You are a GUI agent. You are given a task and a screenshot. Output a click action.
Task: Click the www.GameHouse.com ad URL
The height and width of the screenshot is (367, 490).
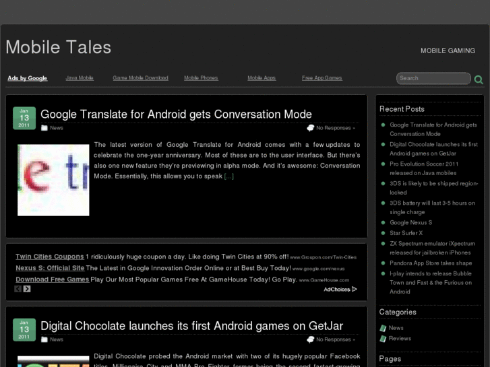coord(324,280)
